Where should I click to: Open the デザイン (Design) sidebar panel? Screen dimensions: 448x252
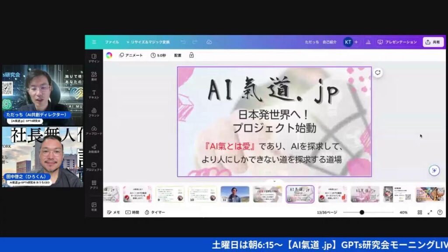(x=94, y=58)
